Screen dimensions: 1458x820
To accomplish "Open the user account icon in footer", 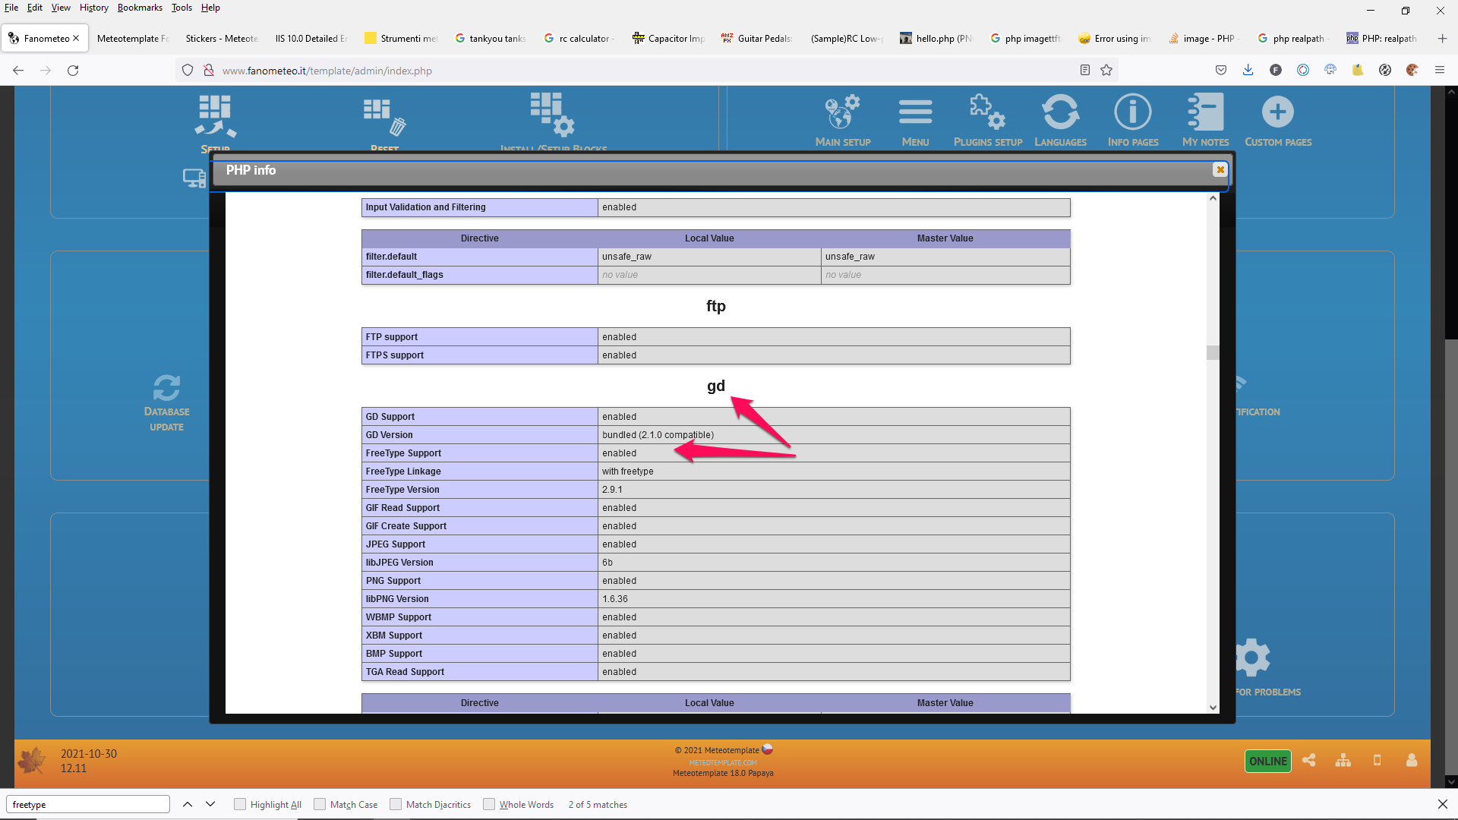I will pos(1412,760).
